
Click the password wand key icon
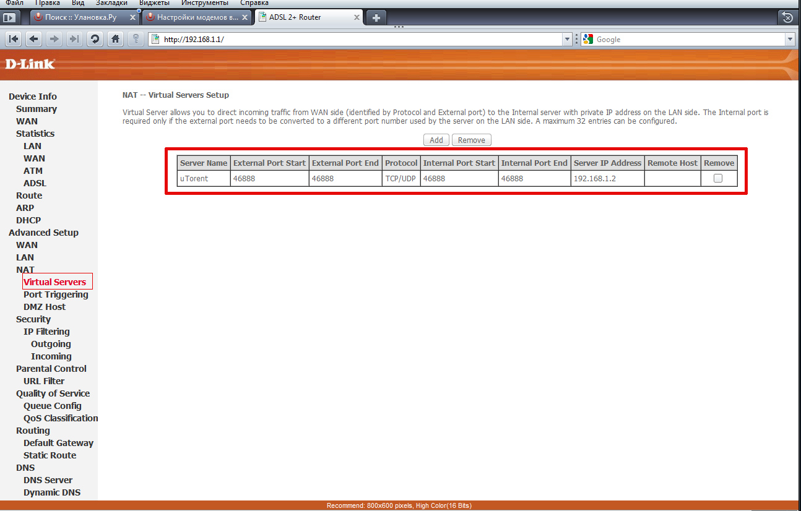[136, 39]
